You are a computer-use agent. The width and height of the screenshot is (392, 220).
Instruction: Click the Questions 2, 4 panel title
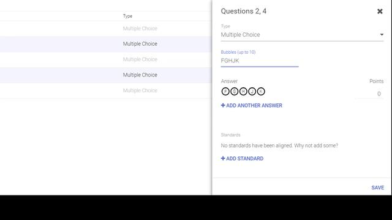tap(244, 11)
